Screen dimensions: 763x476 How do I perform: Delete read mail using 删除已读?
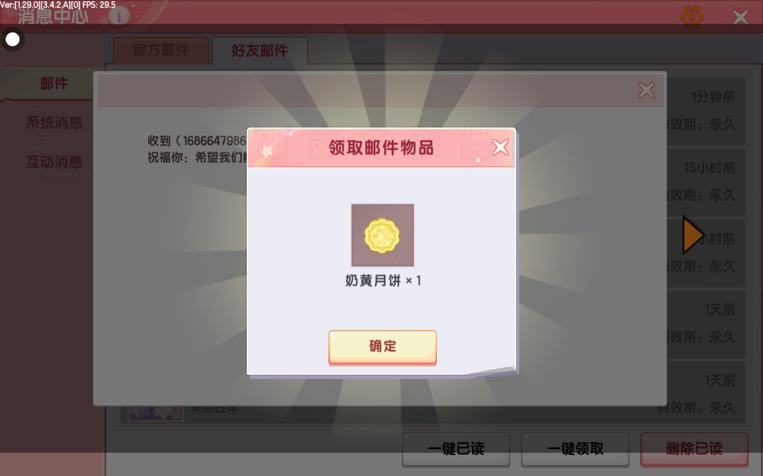(x=694, y=449)
